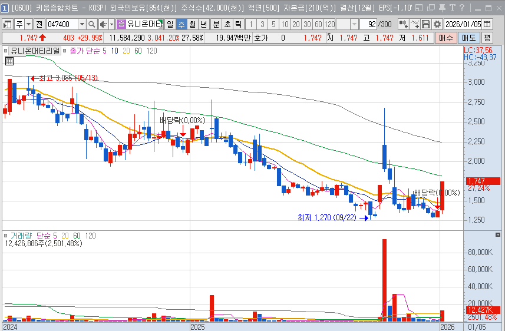Screen dimensions: 505x331
Task: Click the purple 증 badge icon
Action: click(121, 24)
